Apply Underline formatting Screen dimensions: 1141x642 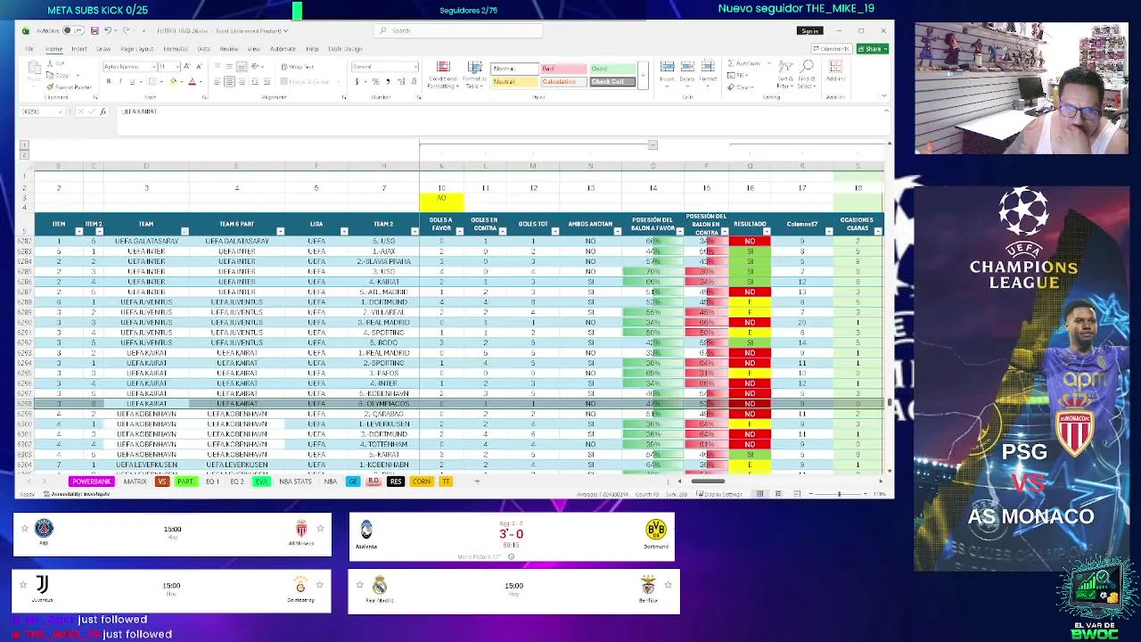click(x=132, y=81)
